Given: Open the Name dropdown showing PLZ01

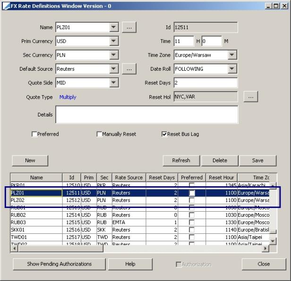Looking at the screenshot, I should [x=113, y=27].
